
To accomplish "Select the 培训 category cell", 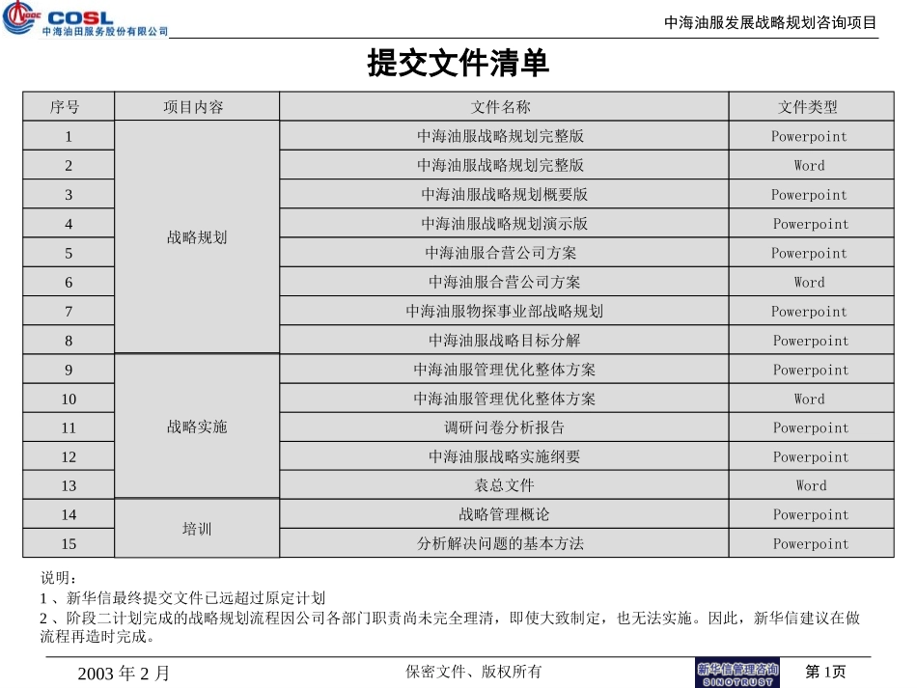I will point(197,529).
